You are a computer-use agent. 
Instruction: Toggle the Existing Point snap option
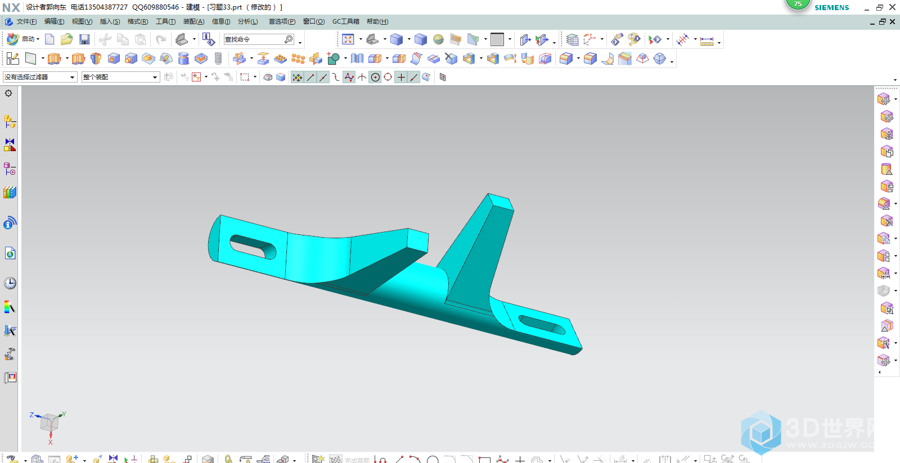(401, 77)
